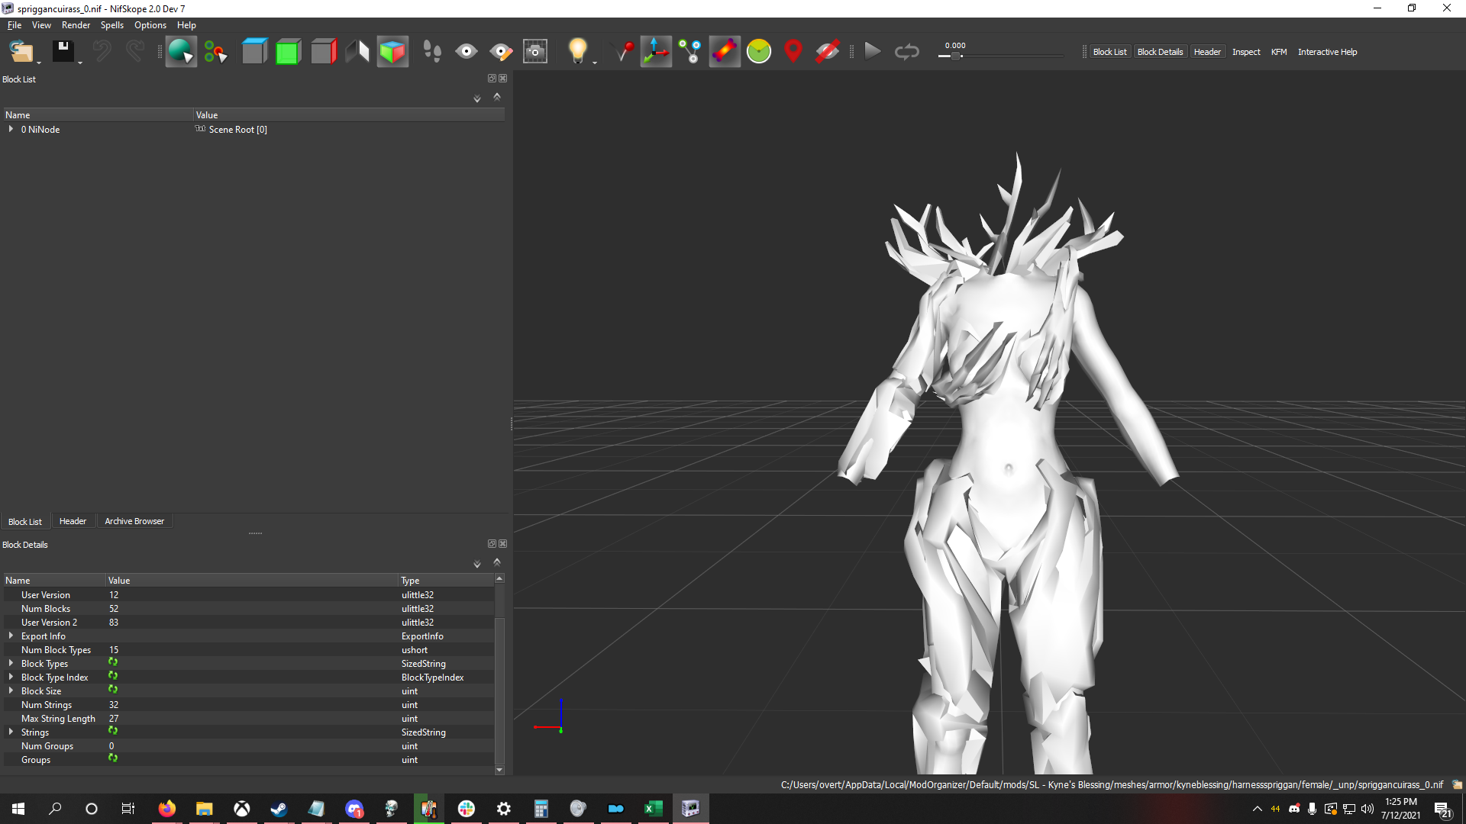Close the Block List panel
This screenshot has width=1466, height=824.
[x=502, y=79]
